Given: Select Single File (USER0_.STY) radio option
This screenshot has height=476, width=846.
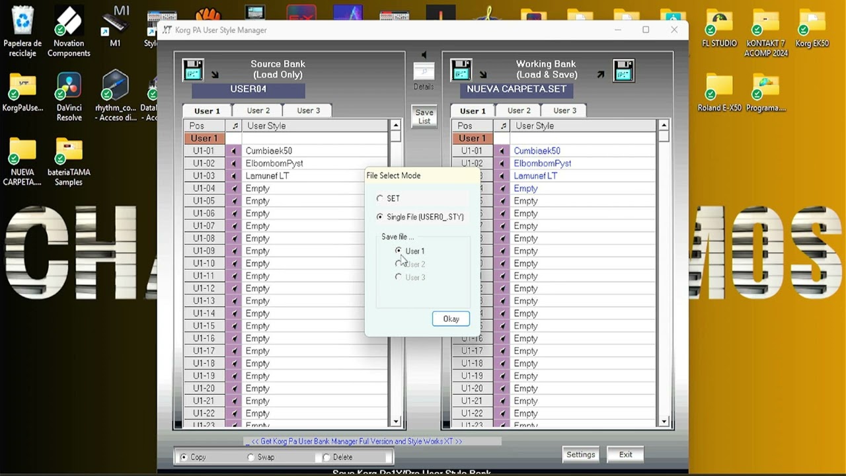Looking at the screenshot, I should click(x=379, y=217).
